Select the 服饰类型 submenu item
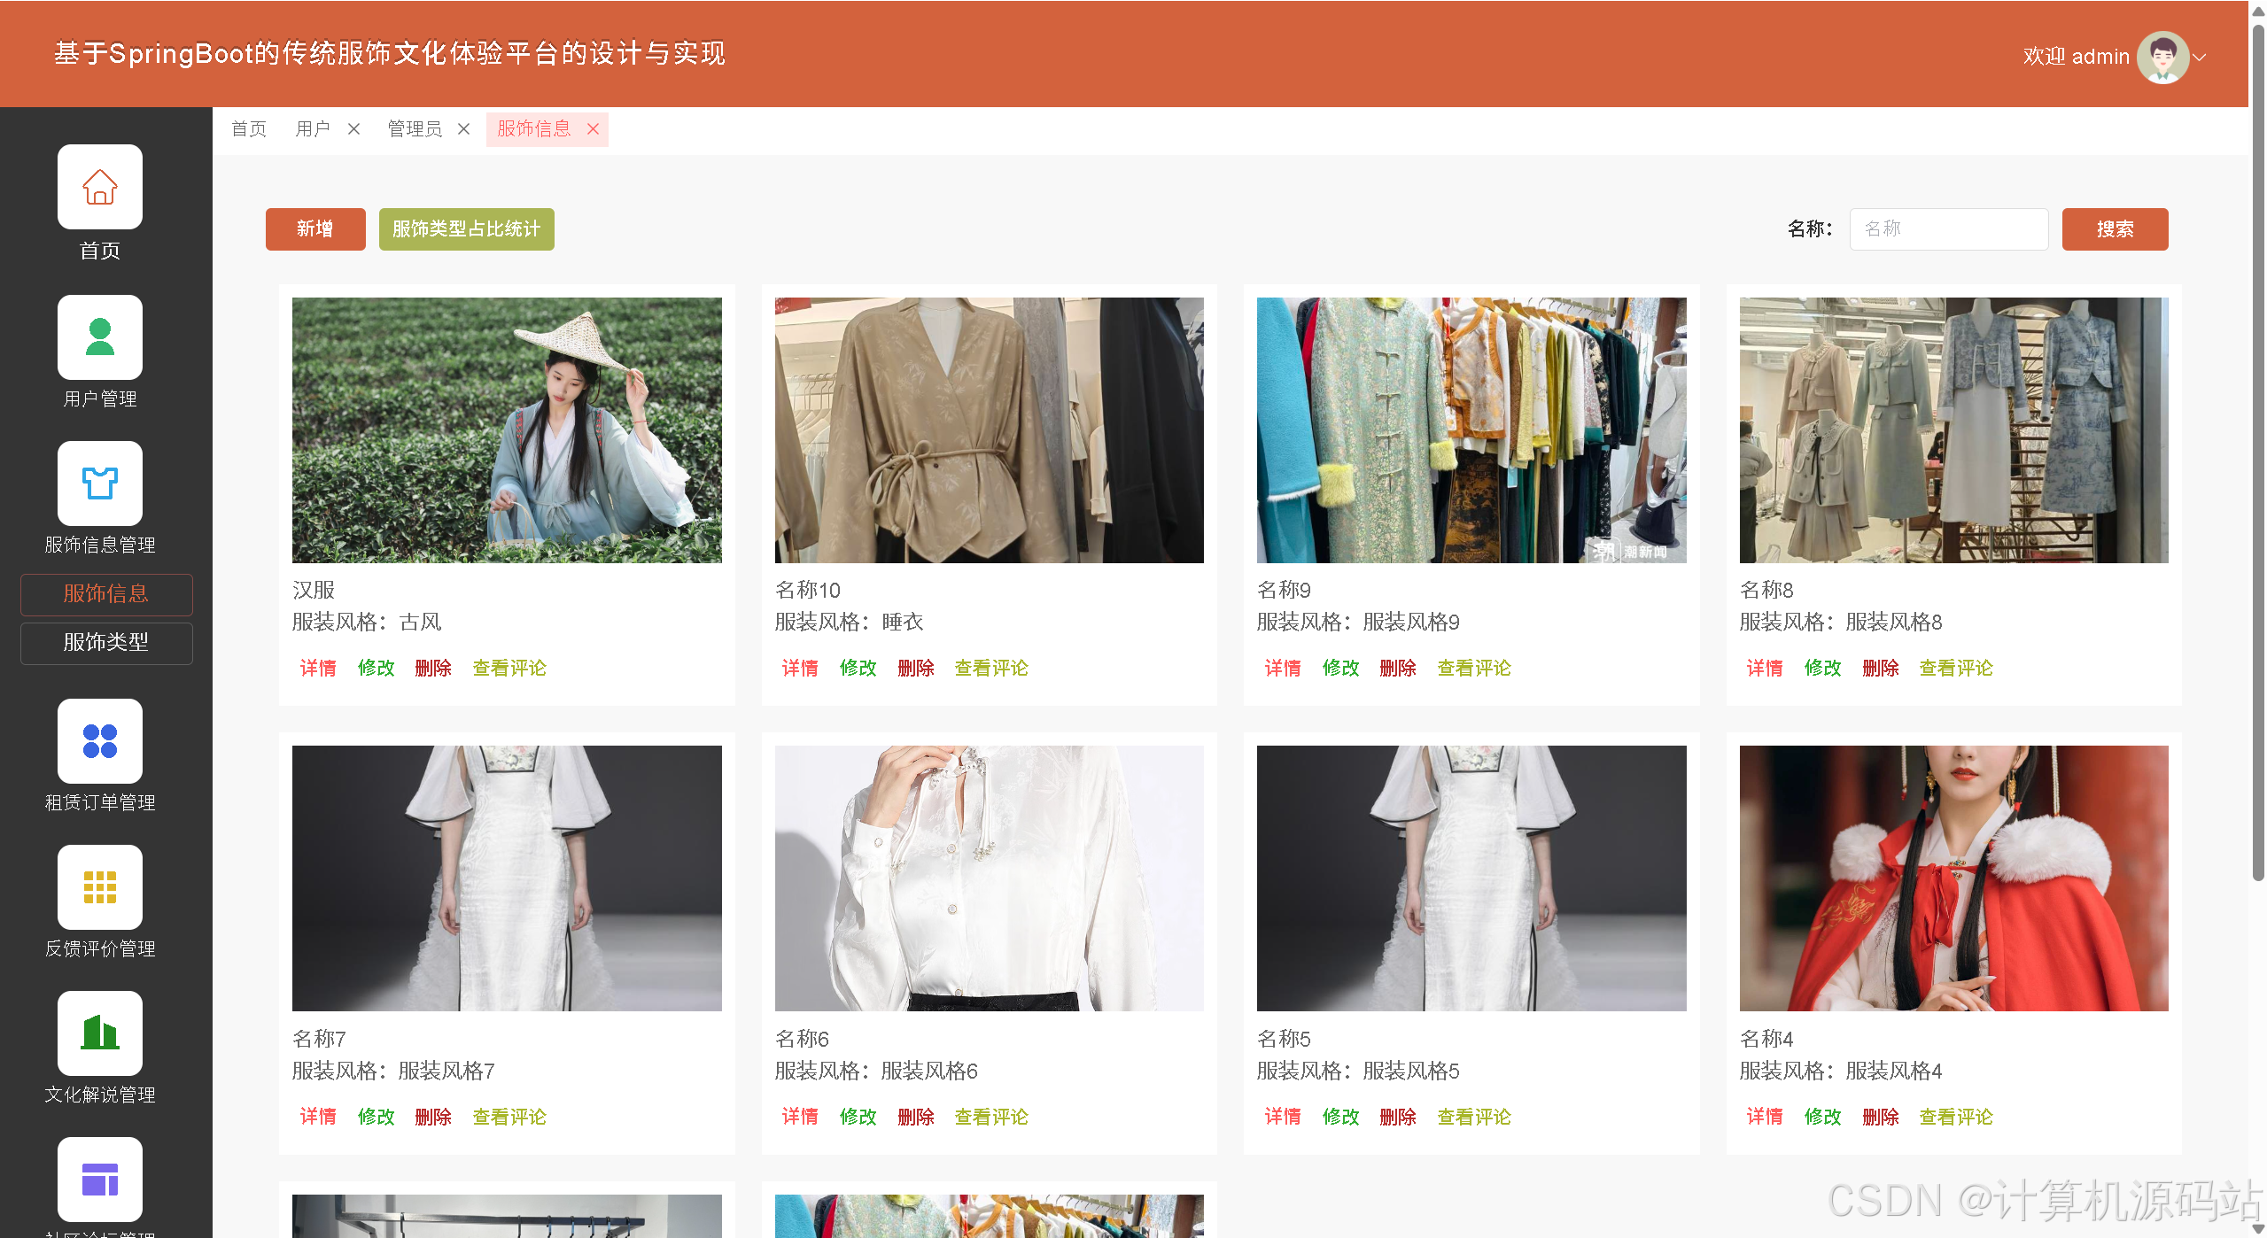The width and height of the screenshot is (2267, 1238). point(106,642)
